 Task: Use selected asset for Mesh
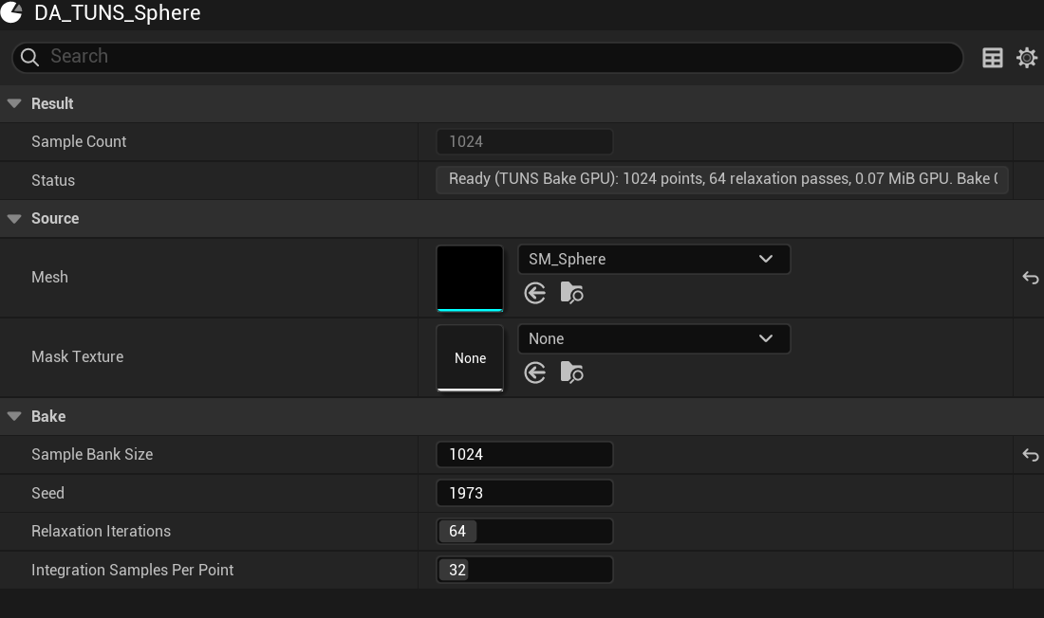tap(534, 293)
